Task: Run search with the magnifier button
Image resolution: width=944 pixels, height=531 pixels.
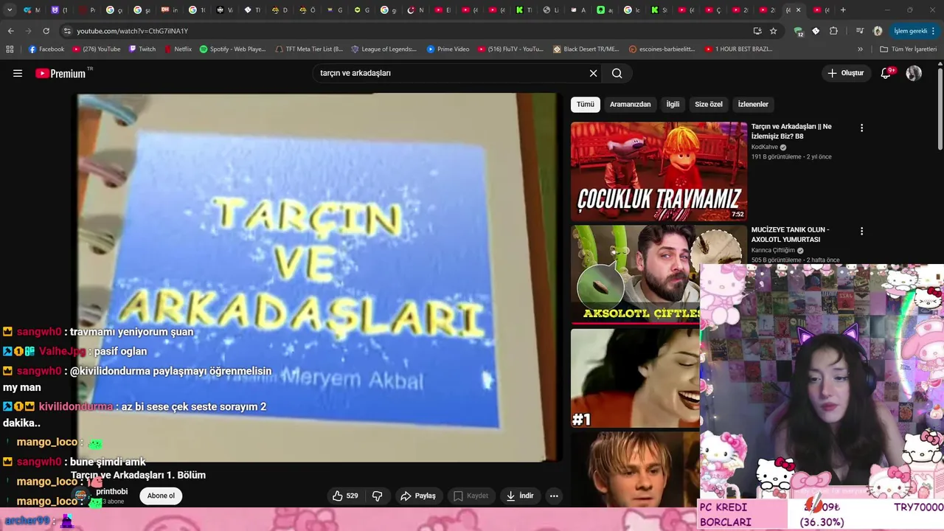Action: (617, 73)
